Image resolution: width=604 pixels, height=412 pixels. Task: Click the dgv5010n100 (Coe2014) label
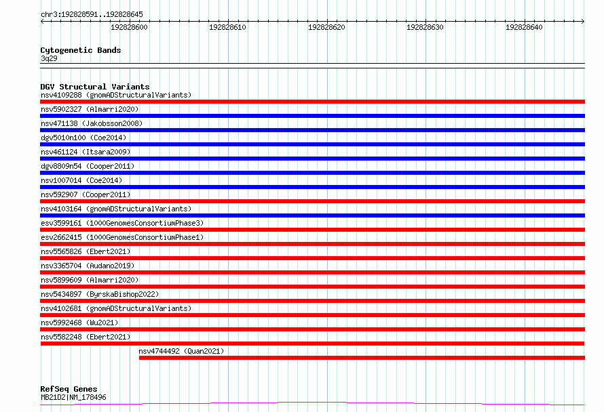[83, 138]
